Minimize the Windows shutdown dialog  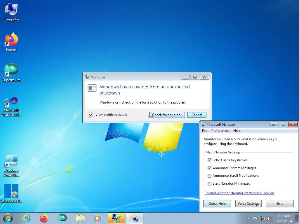click(x=185, y=77)
